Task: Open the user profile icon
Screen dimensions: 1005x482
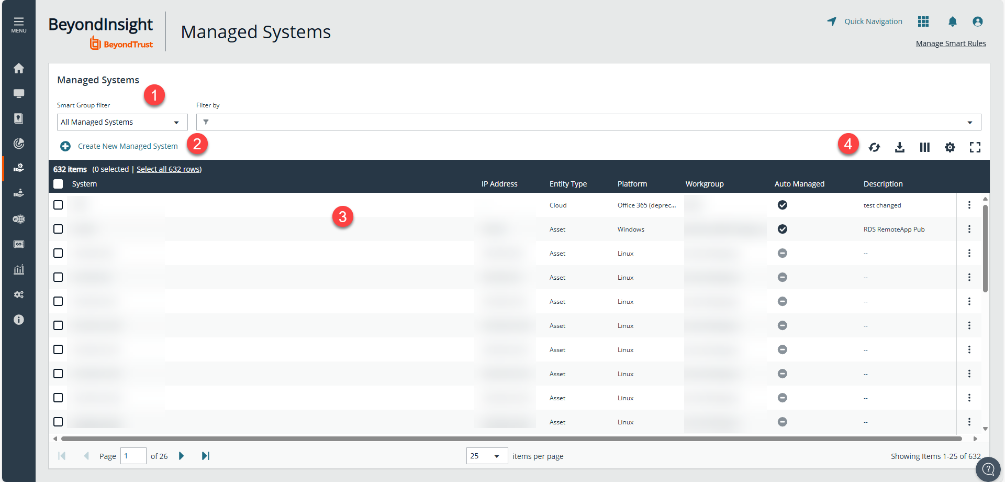Action: tap(978, 21)
